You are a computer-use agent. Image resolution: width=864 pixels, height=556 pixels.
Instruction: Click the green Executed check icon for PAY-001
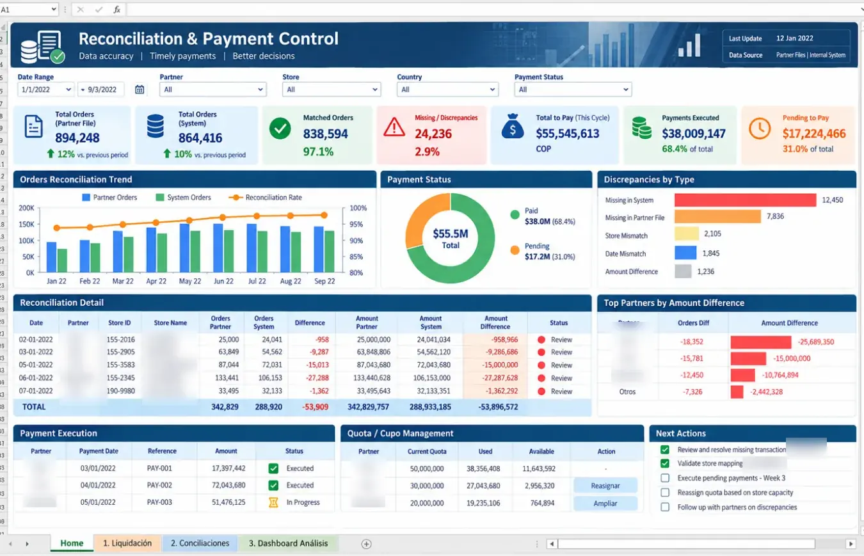(273, 468)
